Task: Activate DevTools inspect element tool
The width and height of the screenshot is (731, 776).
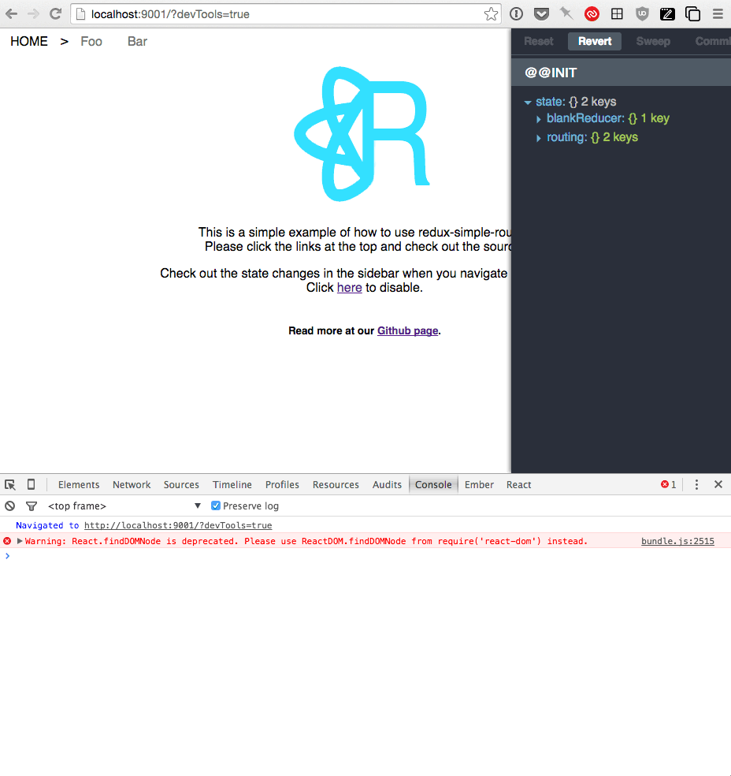Action: [x=10, y=484]
